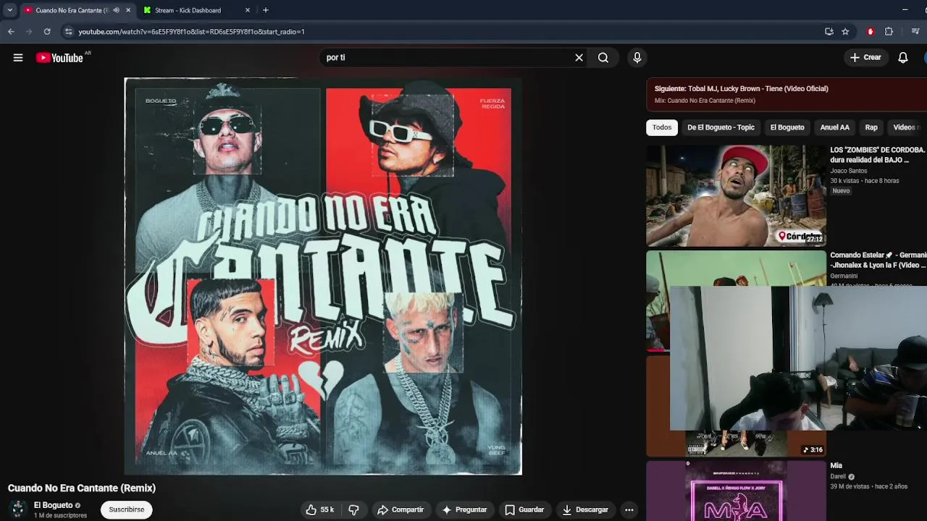This screenshot has height=521, width=927.
Task: Click the Cuando No Era Cantante cover art
Action: tap(323, 276)
